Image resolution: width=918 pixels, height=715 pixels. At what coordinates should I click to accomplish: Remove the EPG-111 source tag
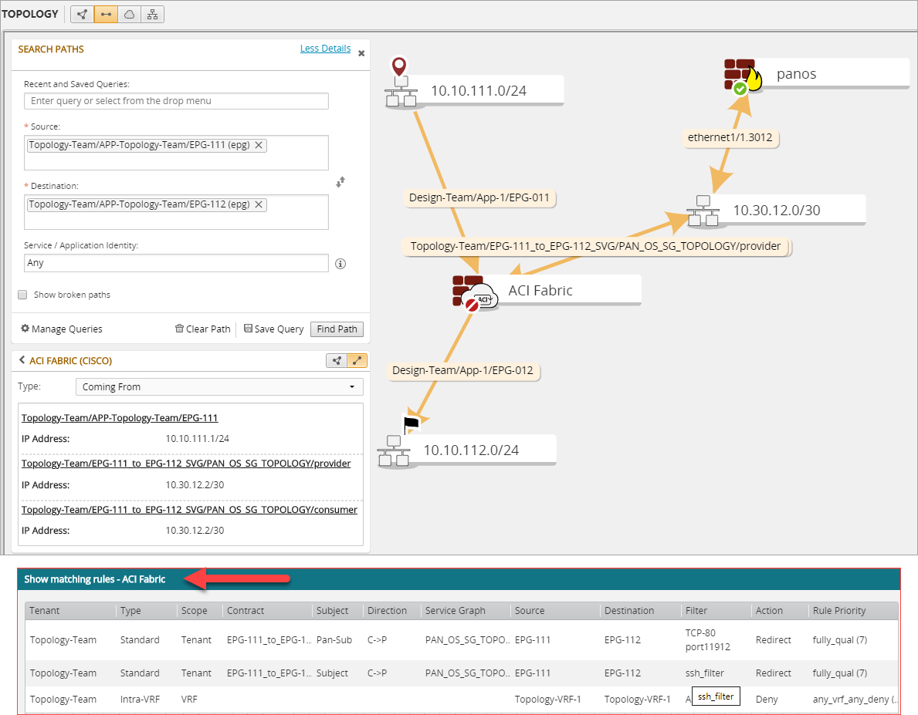pos(259,145)
